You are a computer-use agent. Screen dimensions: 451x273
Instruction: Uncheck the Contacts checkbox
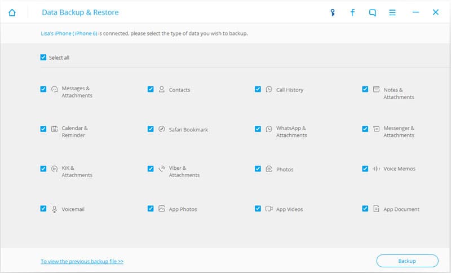coord(151,89)
